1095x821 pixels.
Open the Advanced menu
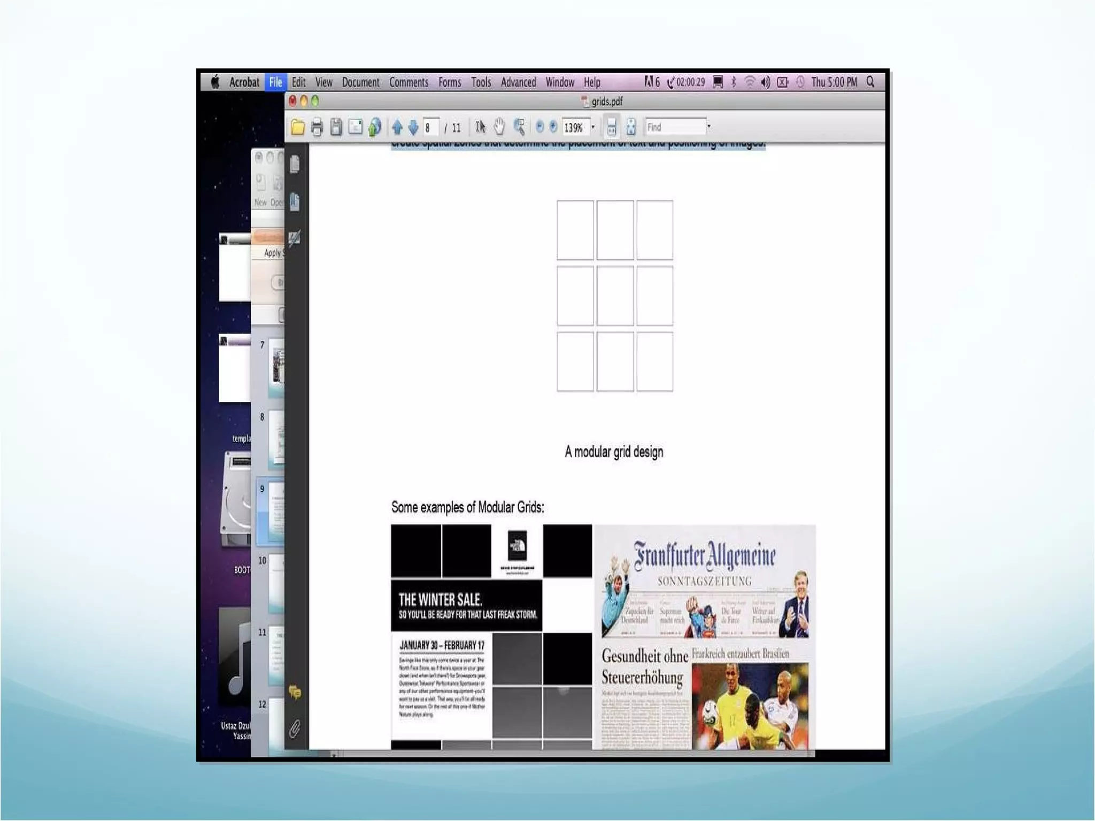(518, 82)
